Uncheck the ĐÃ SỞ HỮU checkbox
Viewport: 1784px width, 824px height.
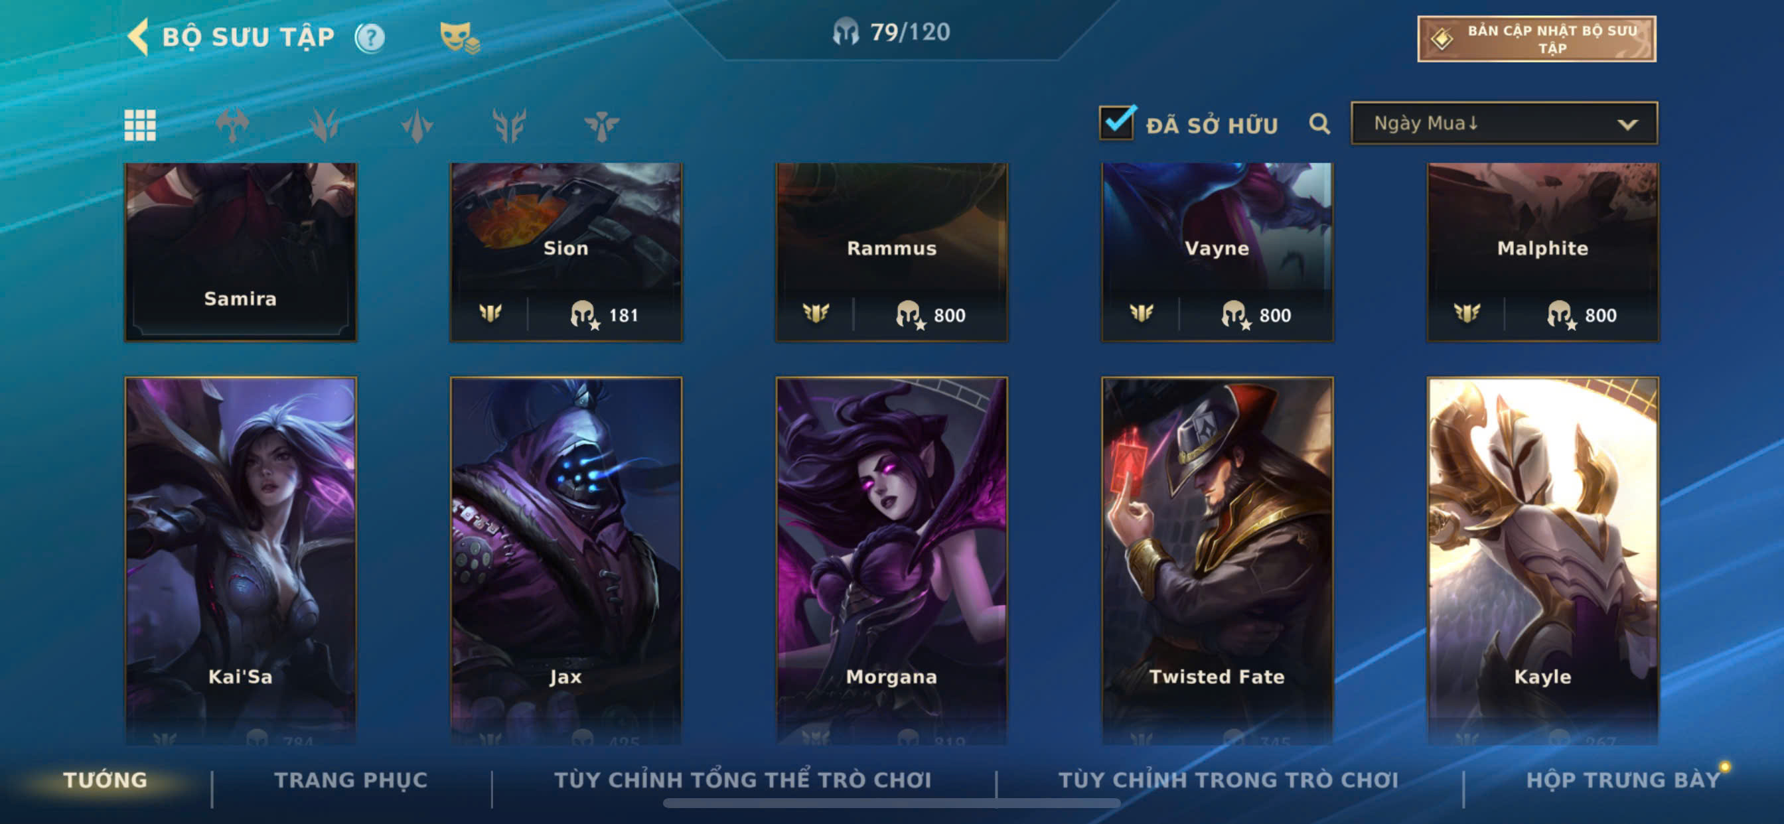pyautogui.click(x=1116, y=123)
